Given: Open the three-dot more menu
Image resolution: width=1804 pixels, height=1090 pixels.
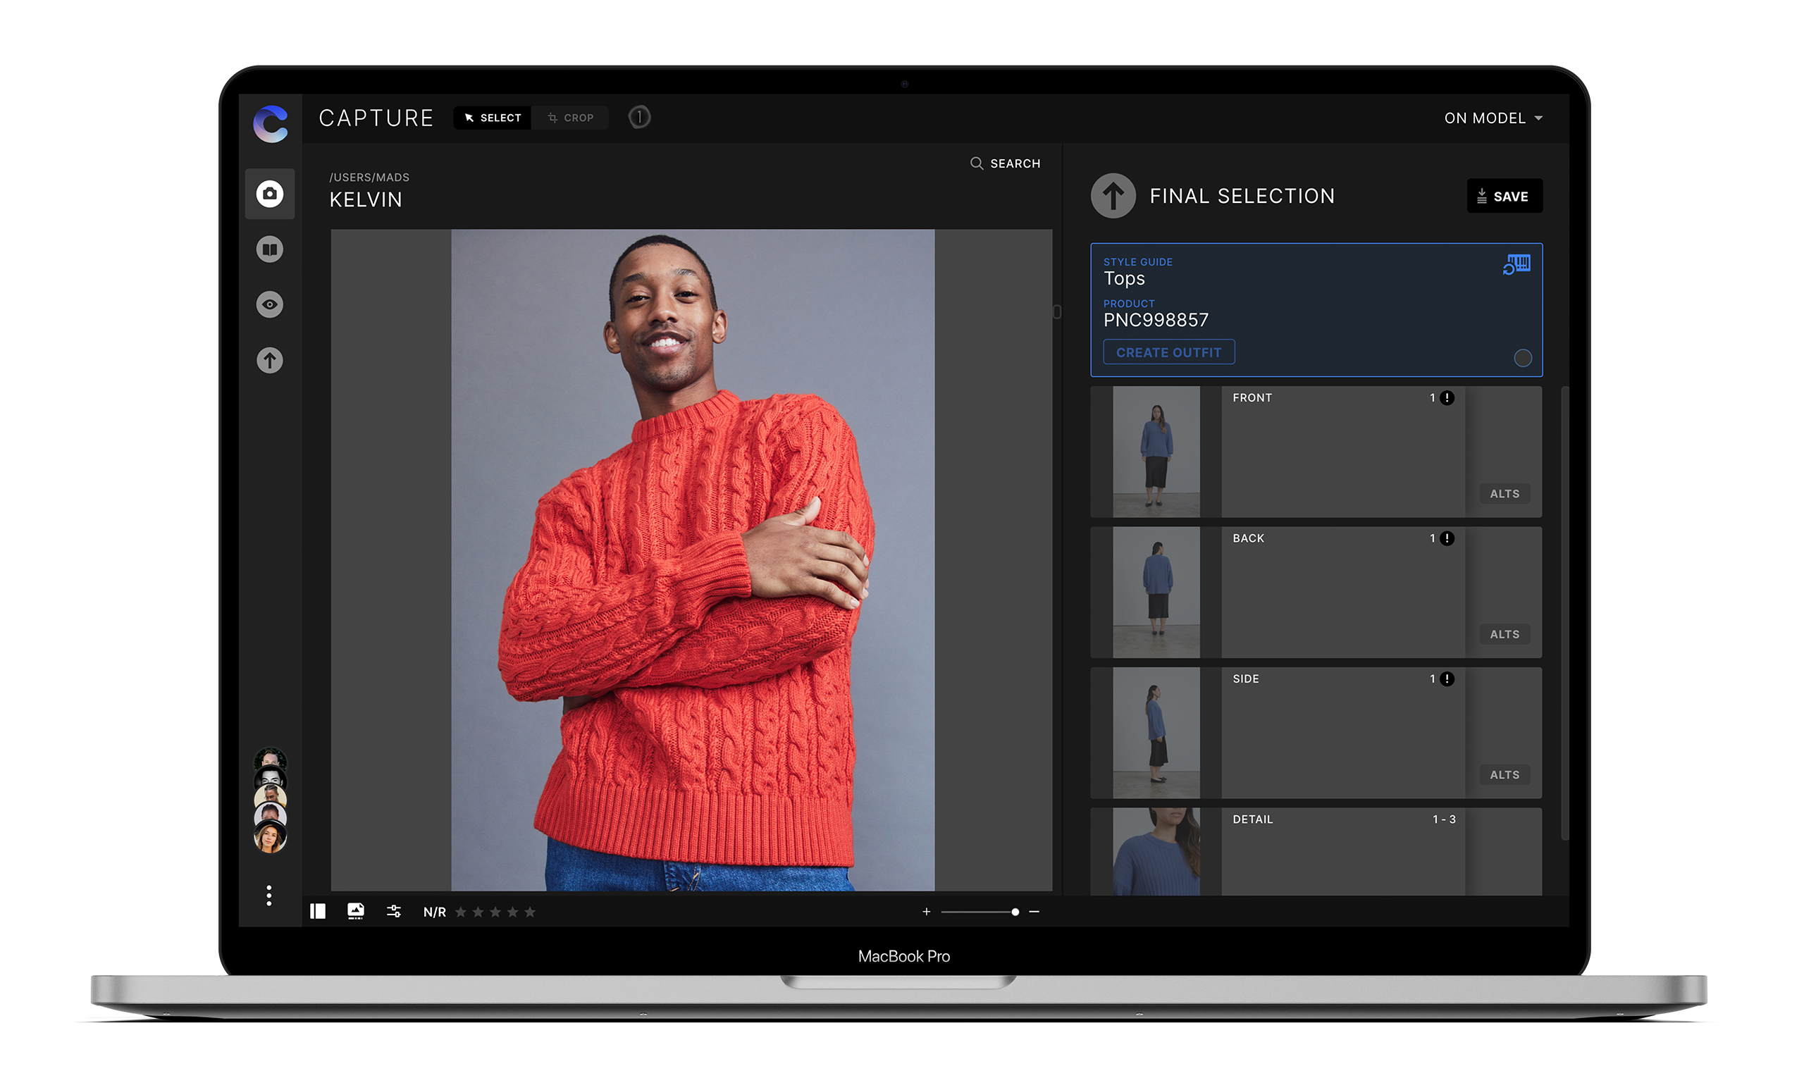Looking at the screenshot, I should coord(268,896).
